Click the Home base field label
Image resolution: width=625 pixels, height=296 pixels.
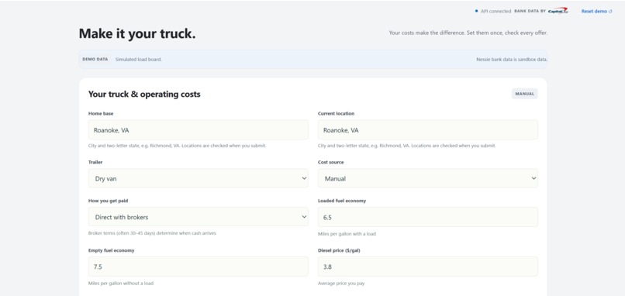point(101,114)
